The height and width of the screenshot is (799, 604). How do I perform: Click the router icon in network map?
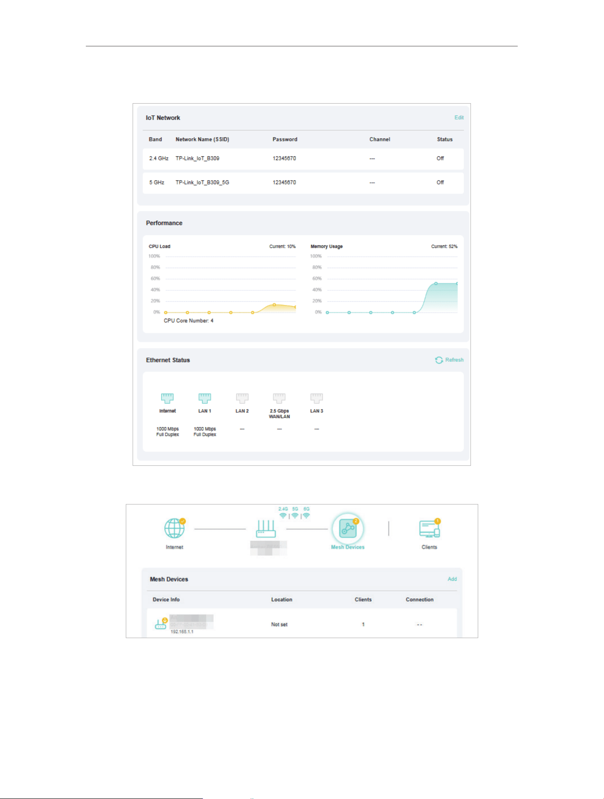(x=266, y=529)
